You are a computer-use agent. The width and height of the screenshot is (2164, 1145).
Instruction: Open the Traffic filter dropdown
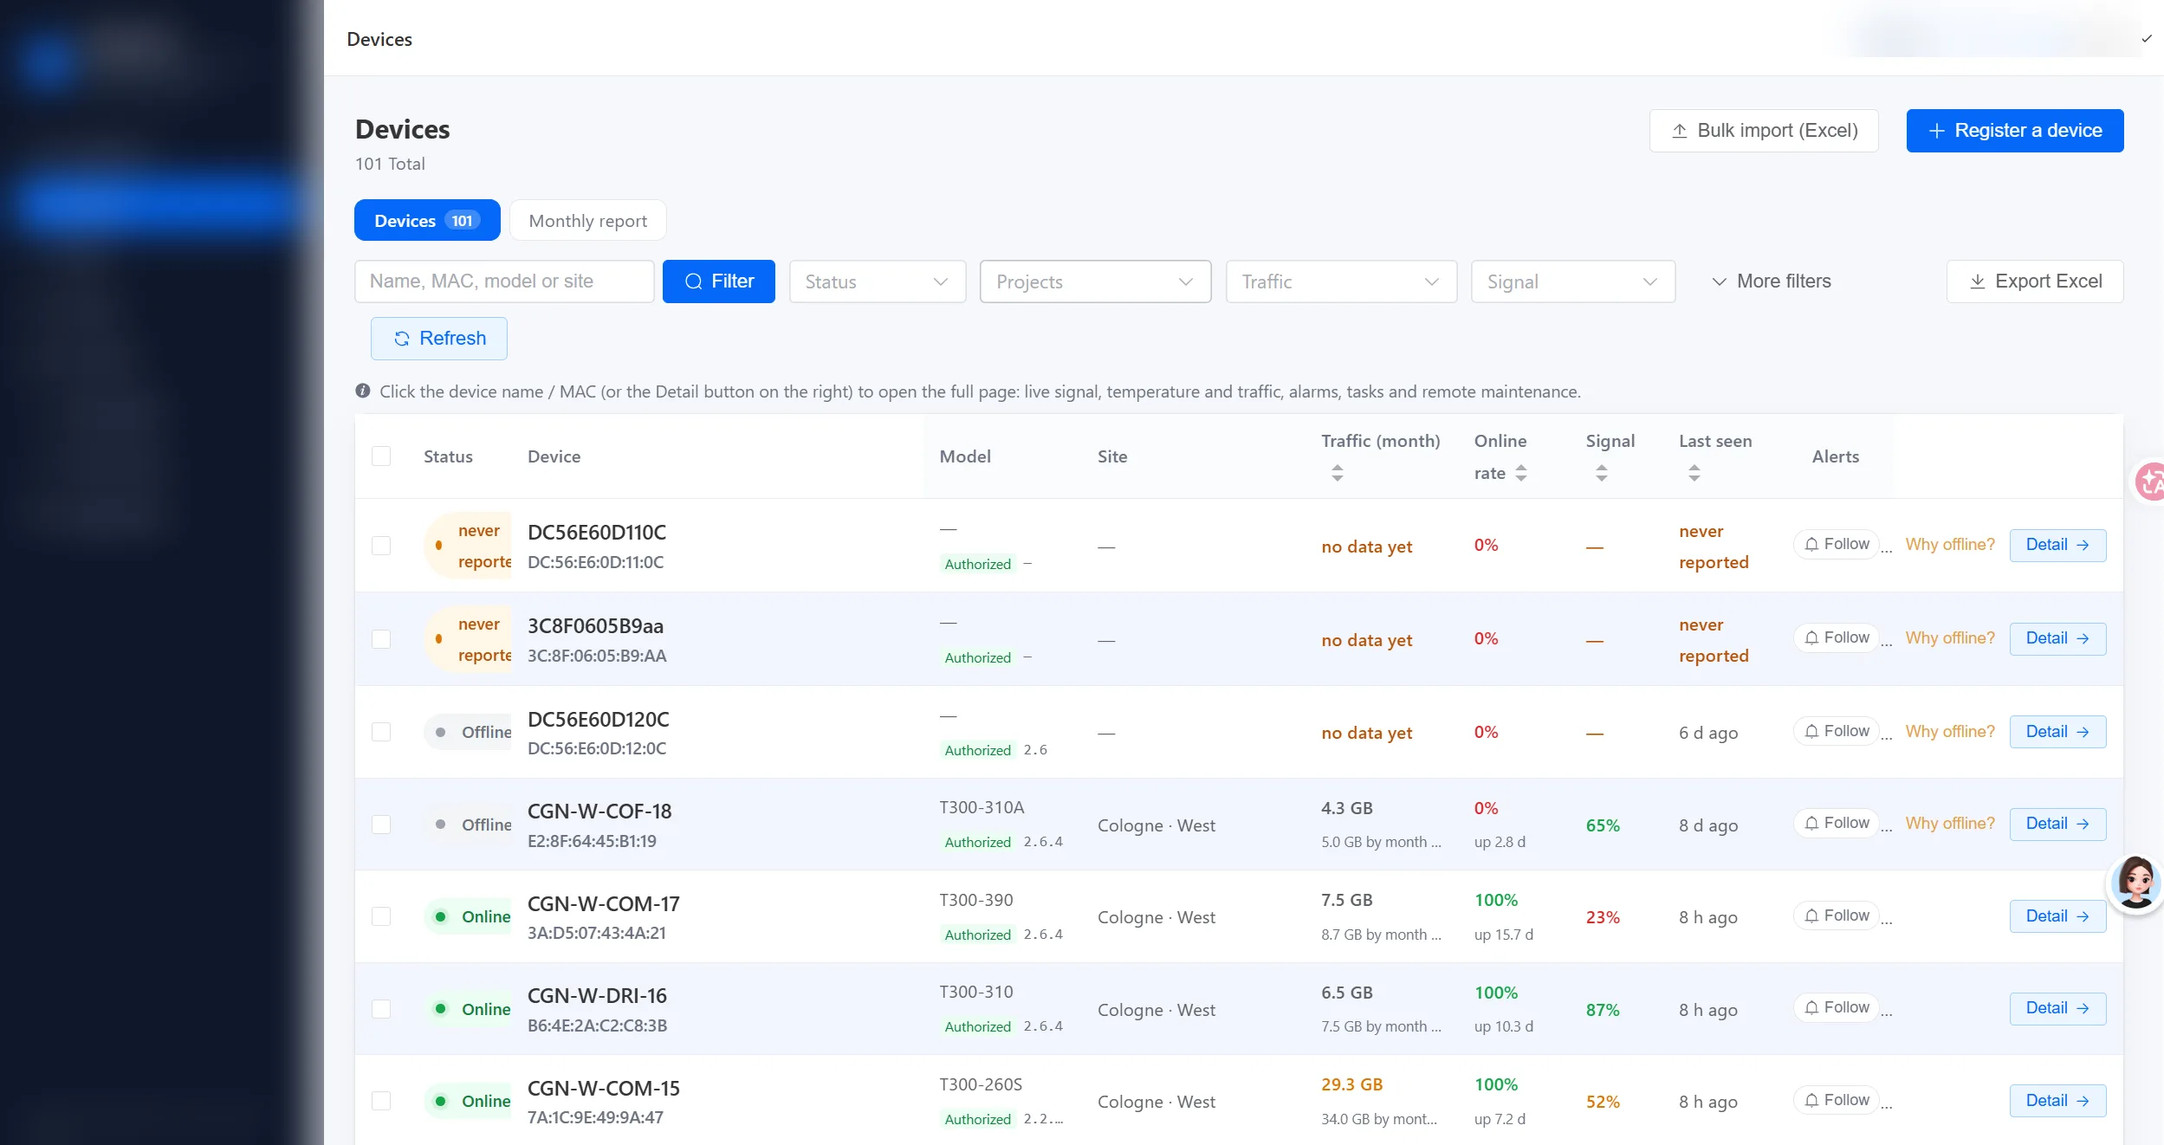pyautogui.click(x=1341, y=281)
